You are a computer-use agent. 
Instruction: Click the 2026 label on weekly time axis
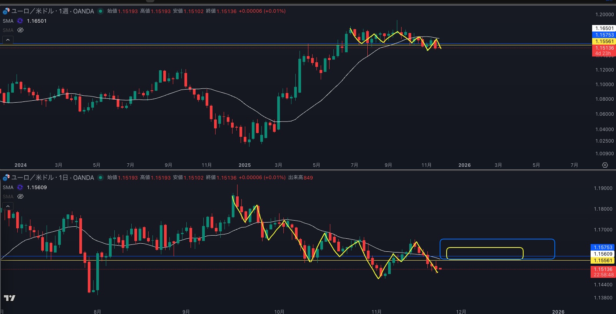point(464,165)
